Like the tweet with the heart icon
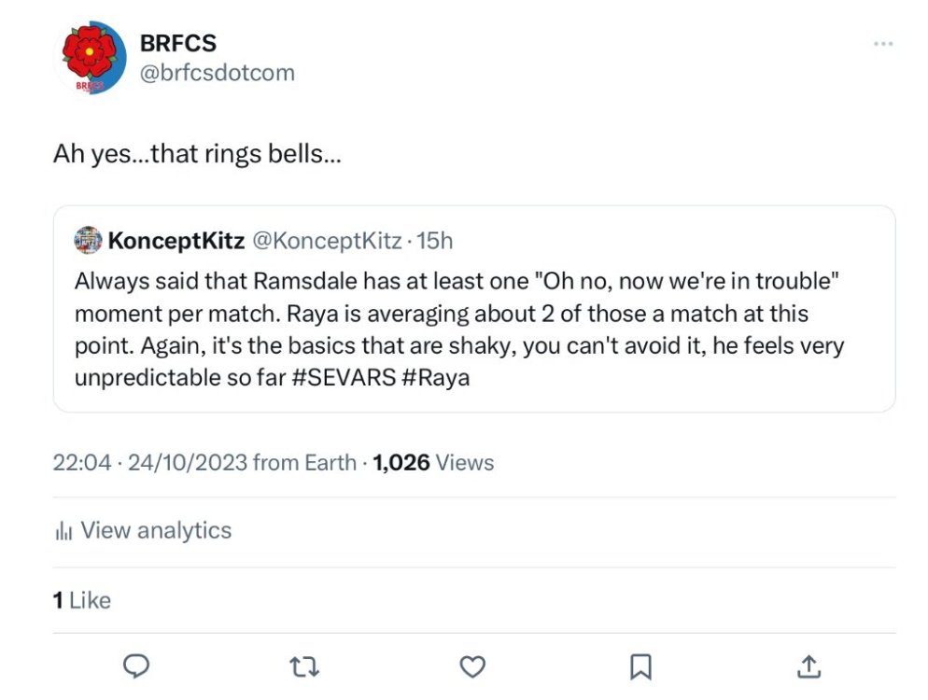The width and height of the screenshot is (928, 700). pyautogui.click(x=473, y=665)
